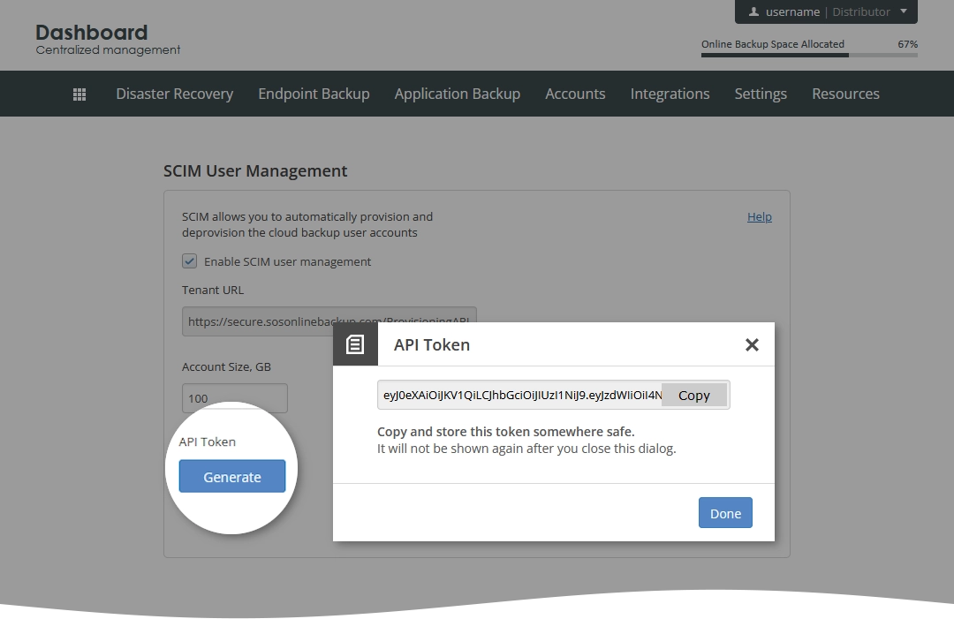
Task: Click the document icon in the API Token dialog header
Action: 355,344
